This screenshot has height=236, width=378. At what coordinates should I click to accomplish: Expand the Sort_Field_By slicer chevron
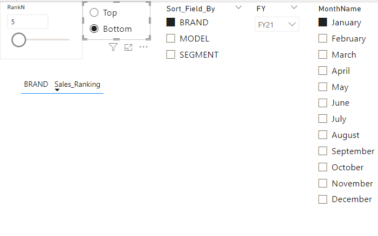pos(239,8)
